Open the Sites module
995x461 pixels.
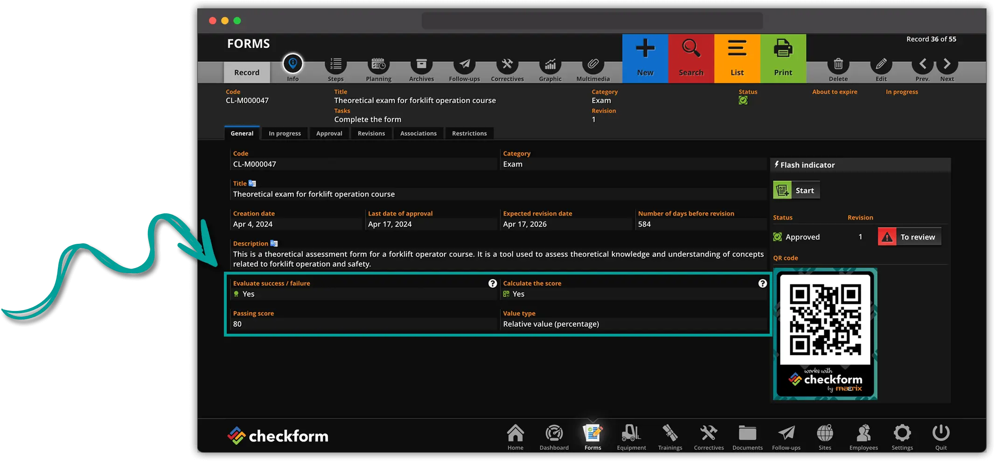point(825,437)
